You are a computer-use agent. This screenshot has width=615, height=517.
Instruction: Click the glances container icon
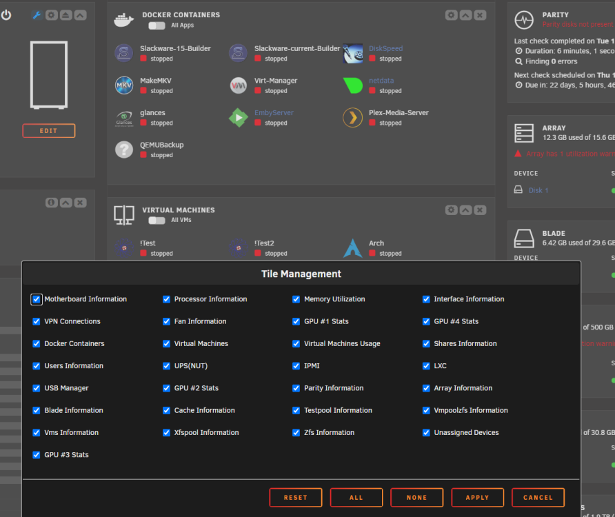[x=124, y=118]
